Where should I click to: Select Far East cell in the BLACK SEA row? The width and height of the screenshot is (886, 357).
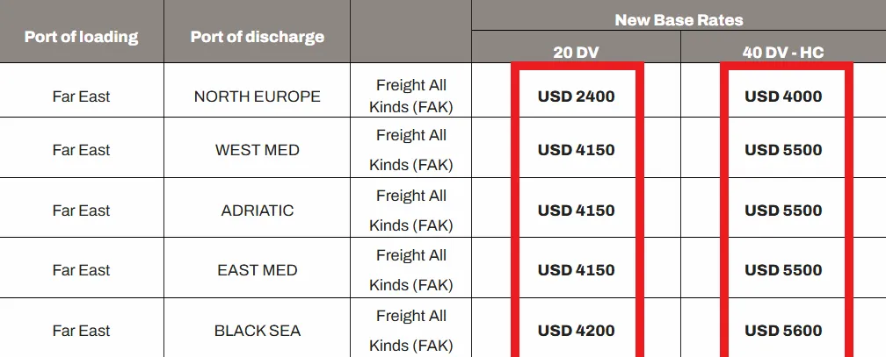point(81,331)
